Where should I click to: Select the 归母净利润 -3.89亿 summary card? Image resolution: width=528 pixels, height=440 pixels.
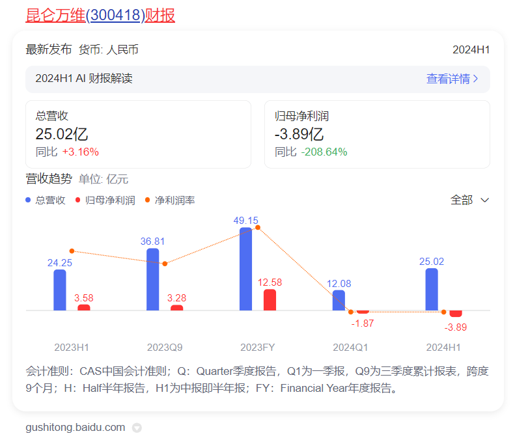pyautogui.click(x=377, y=134)
